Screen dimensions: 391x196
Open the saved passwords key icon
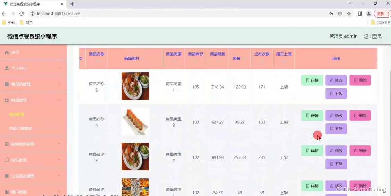pyautogui.click(x=331, y=14)
